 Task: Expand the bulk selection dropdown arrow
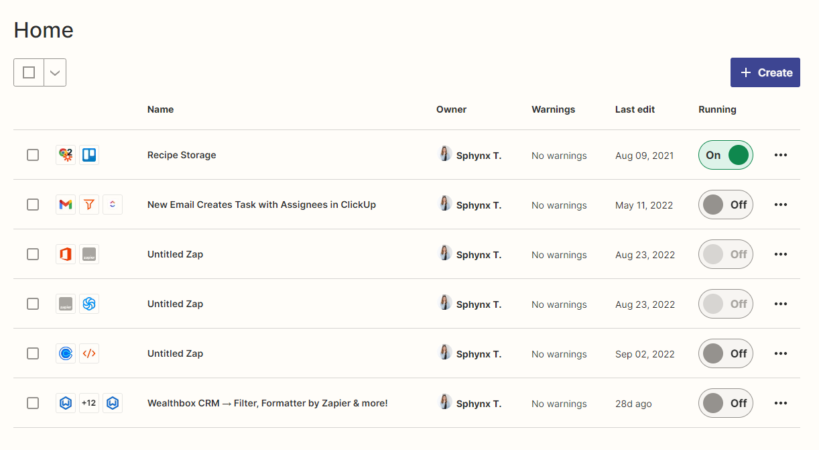coord(55,72)
